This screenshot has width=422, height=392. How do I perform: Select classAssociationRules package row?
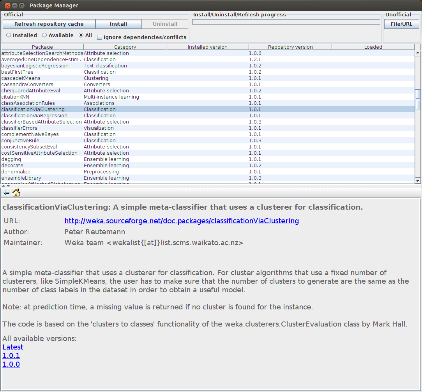(x=208, y=103)
